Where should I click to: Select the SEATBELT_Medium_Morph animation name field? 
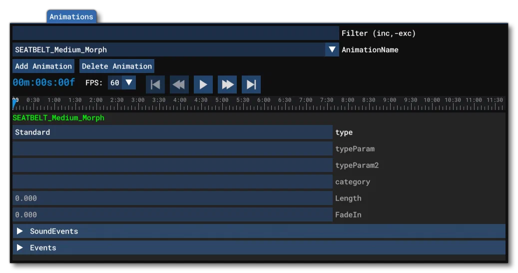coord(169,49)
